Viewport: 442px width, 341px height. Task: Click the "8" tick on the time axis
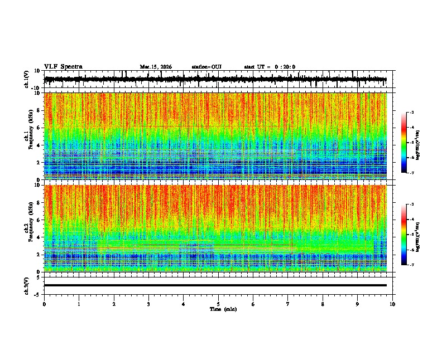[x=323, y=304]
